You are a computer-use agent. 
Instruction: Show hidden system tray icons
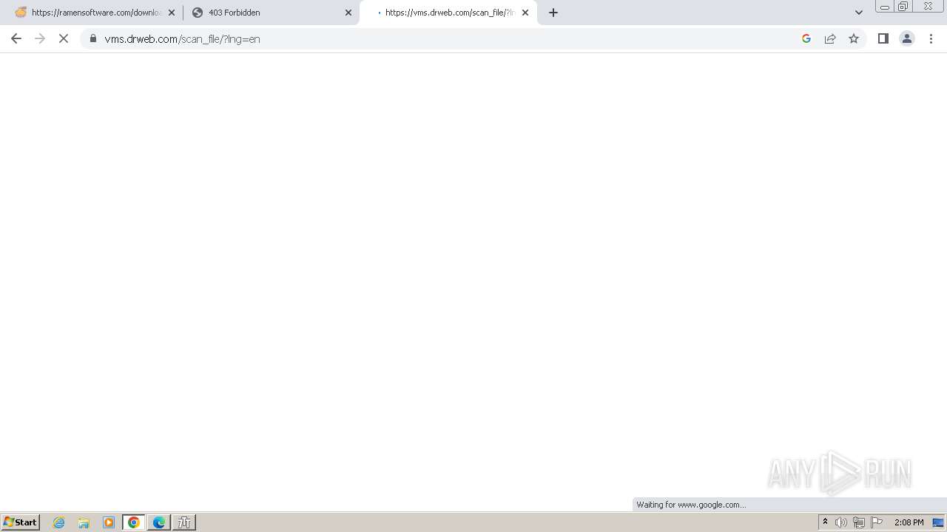click(x=825, y=522)
